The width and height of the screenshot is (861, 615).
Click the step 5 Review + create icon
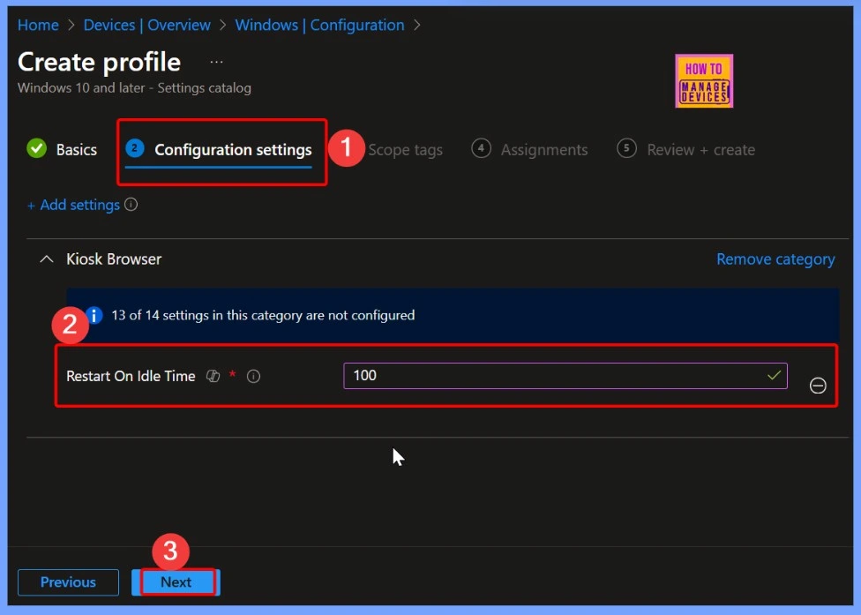tap(626, 148)
